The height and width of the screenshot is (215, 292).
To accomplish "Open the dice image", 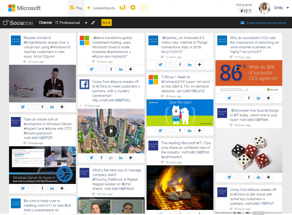I will 249,150.
